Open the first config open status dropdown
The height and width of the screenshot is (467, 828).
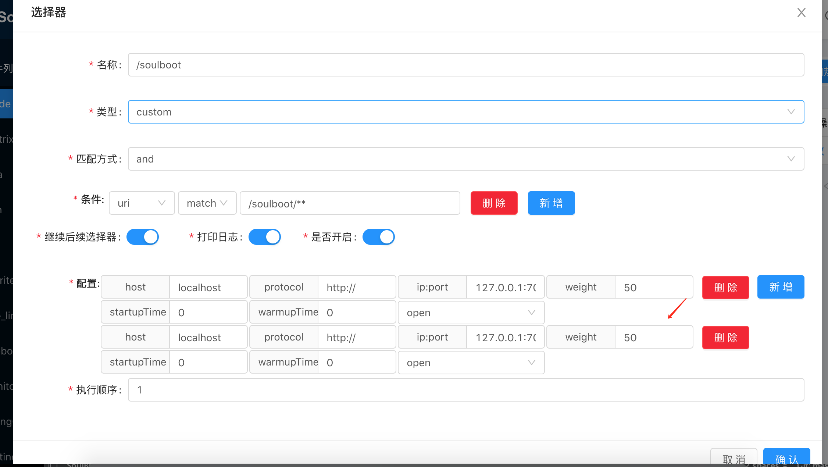471,313
